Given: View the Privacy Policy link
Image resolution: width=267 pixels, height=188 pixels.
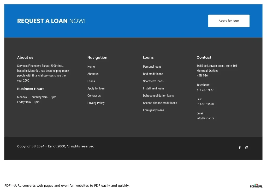Looking at the screenshot, I should pyautogui.click(x=96, y=103).
